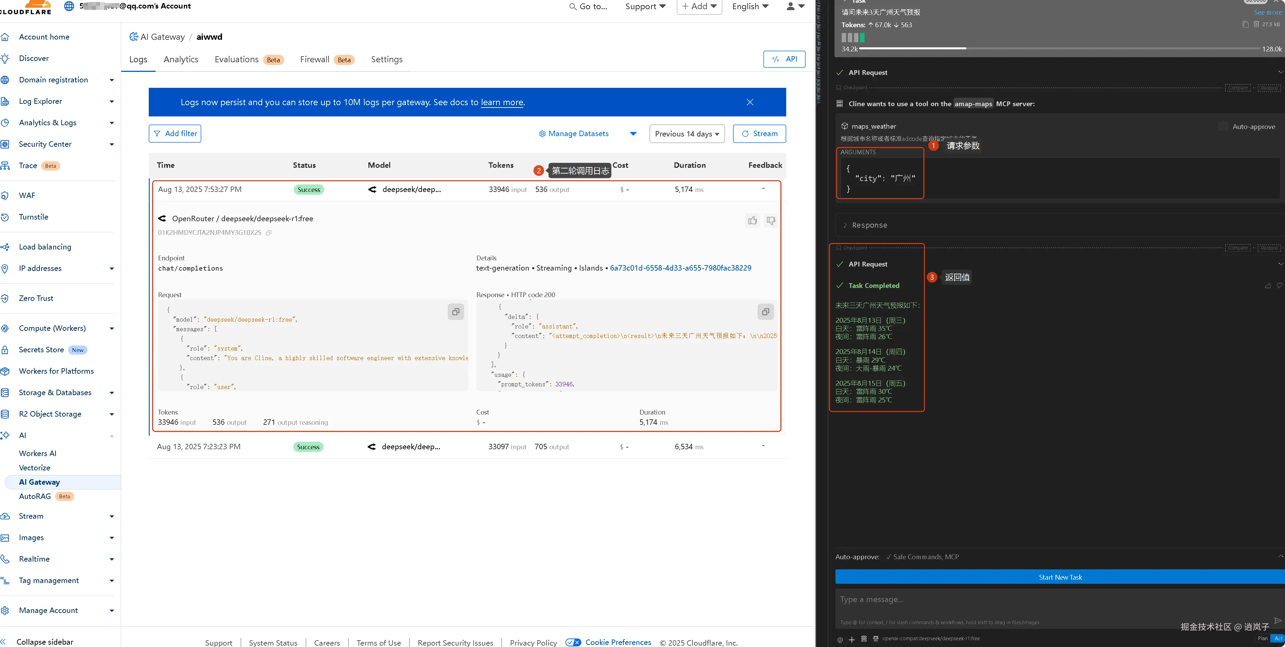Open the user account profile icon
The width and height of the screenshot is (1285, 647).
coord(791,6)
